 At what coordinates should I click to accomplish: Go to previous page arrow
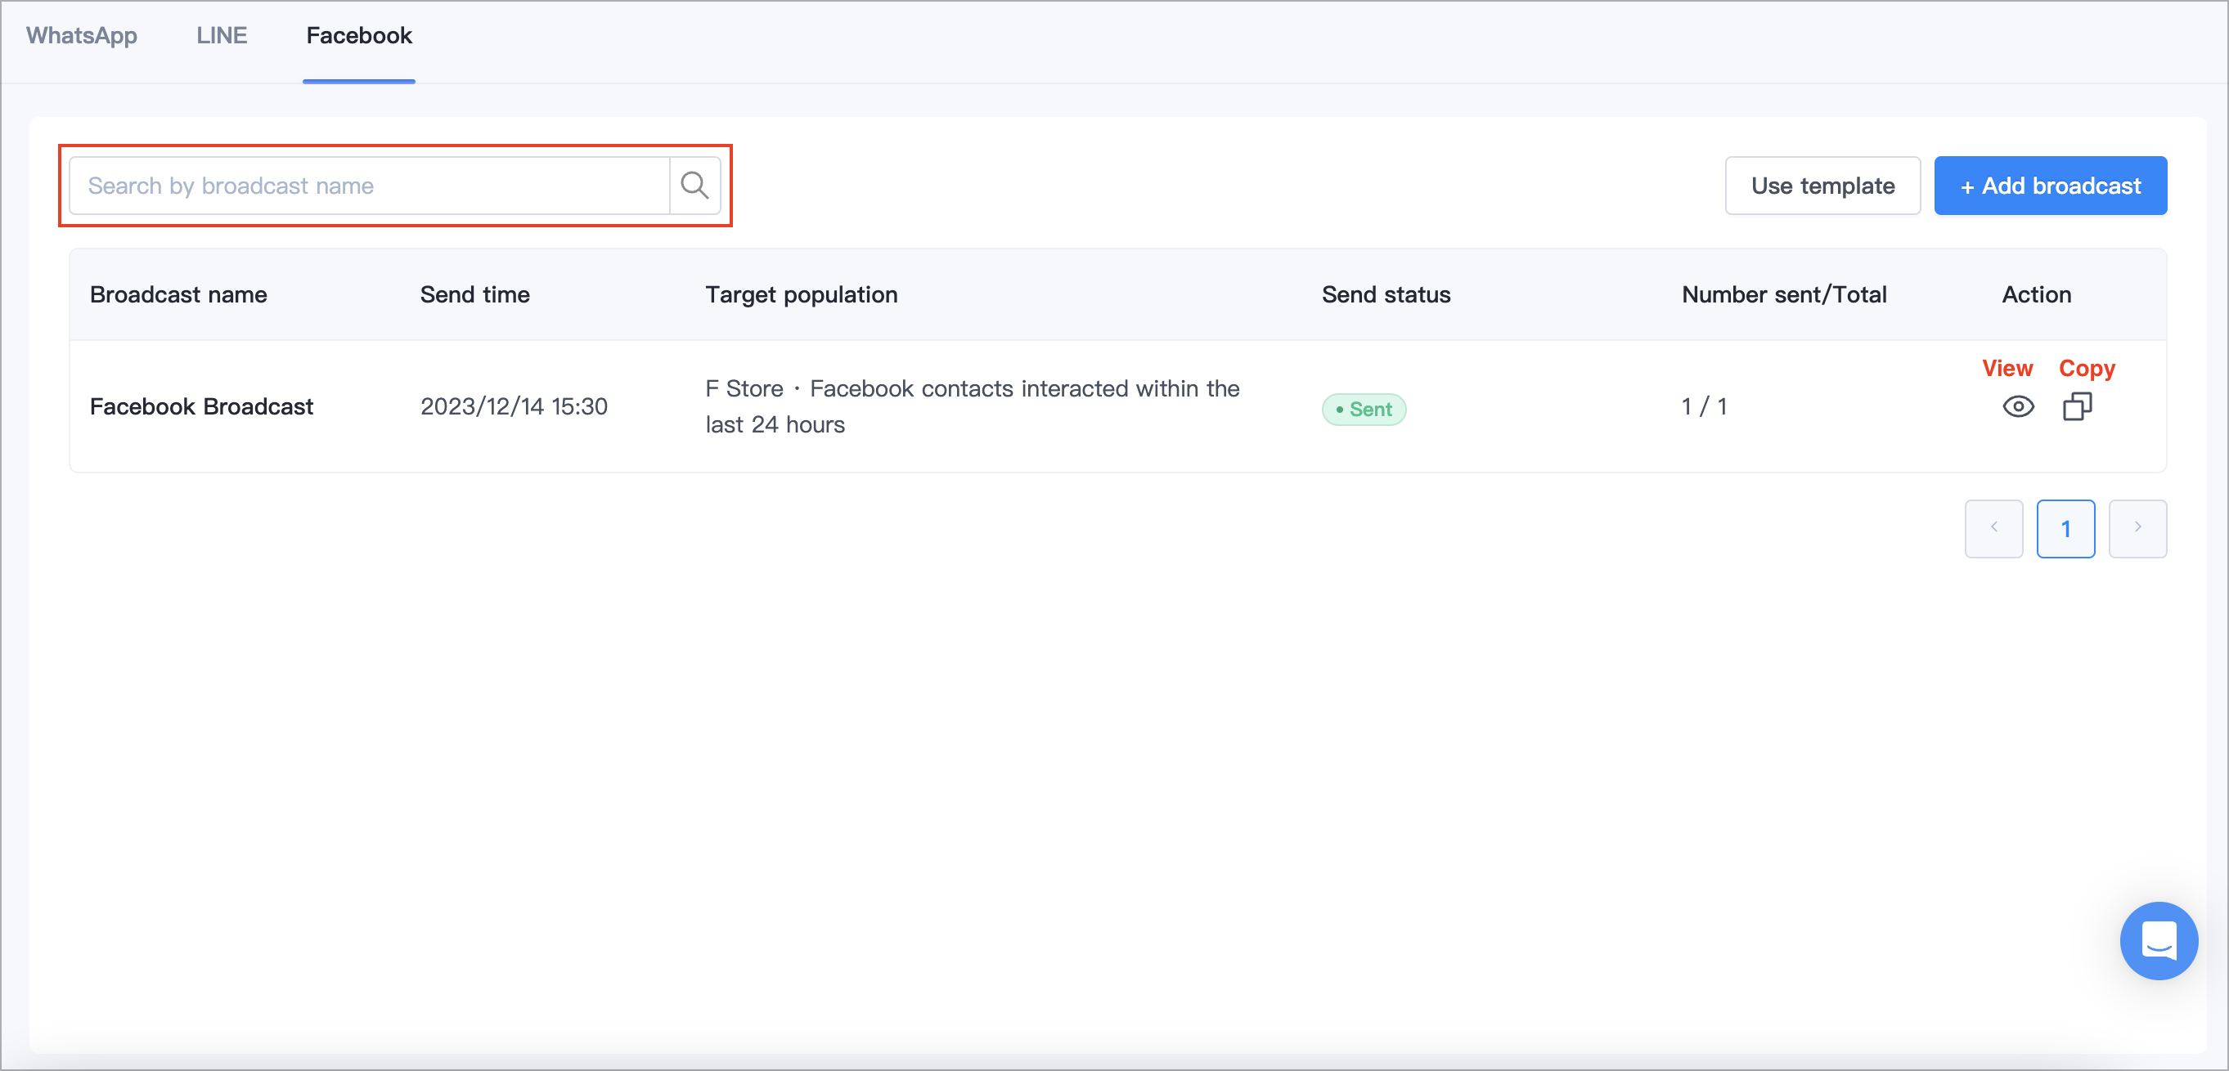click(x=1993, y=527)
